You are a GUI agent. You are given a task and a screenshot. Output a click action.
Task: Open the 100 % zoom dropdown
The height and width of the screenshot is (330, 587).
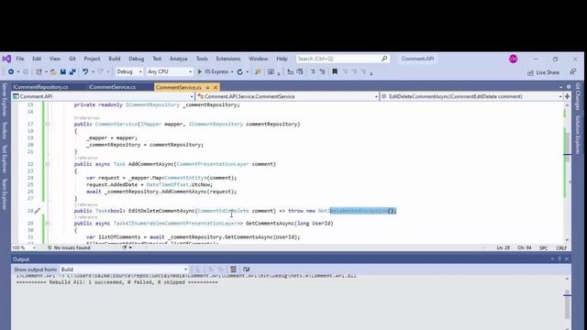(24, 247)
